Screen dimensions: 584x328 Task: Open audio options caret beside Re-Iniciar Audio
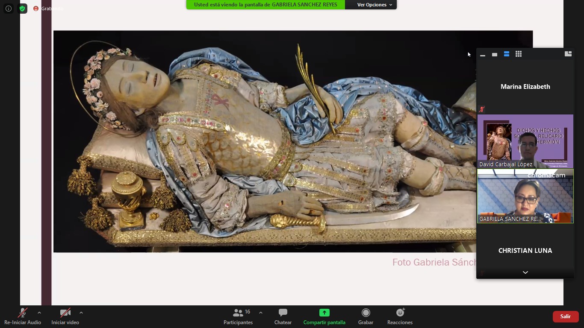pyautogui.click(x=39, y=313)
